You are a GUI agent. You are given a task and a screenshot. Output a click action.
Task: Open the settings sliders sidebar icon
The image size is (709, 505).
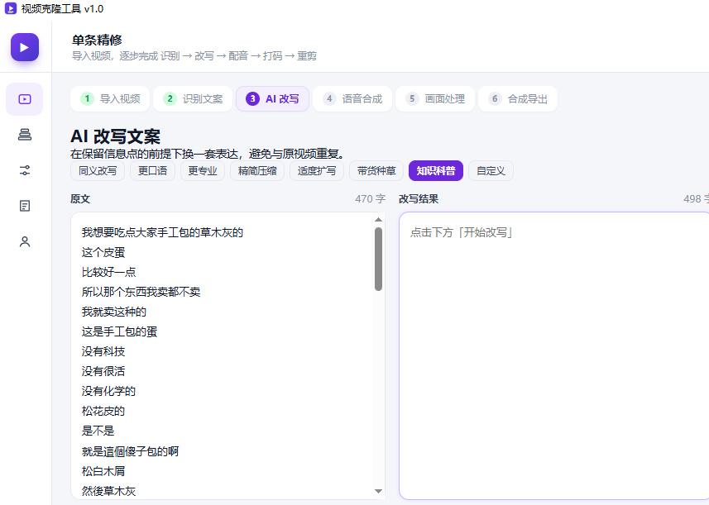25,170
